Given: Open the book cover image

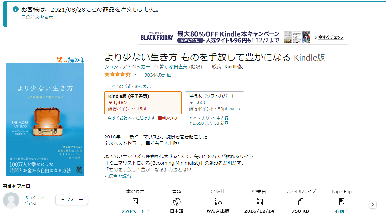Looking at the screenshot, I should tap(45, 119).
